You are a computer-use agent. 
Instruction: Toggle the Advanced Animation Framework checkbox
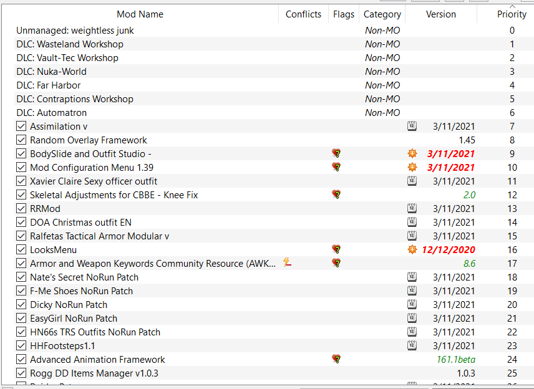click(x=21, y=360)
